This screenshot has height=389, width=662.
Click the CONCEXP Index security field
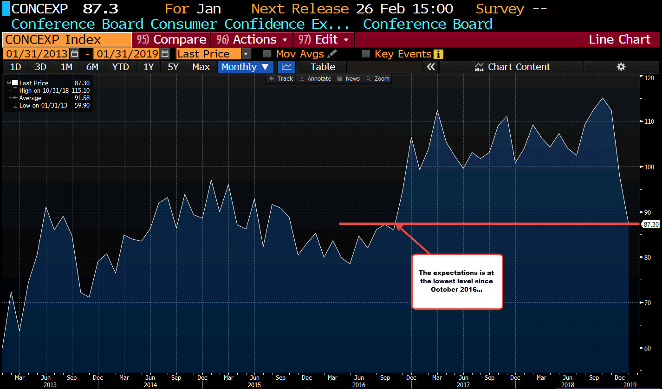pos(67,39)
